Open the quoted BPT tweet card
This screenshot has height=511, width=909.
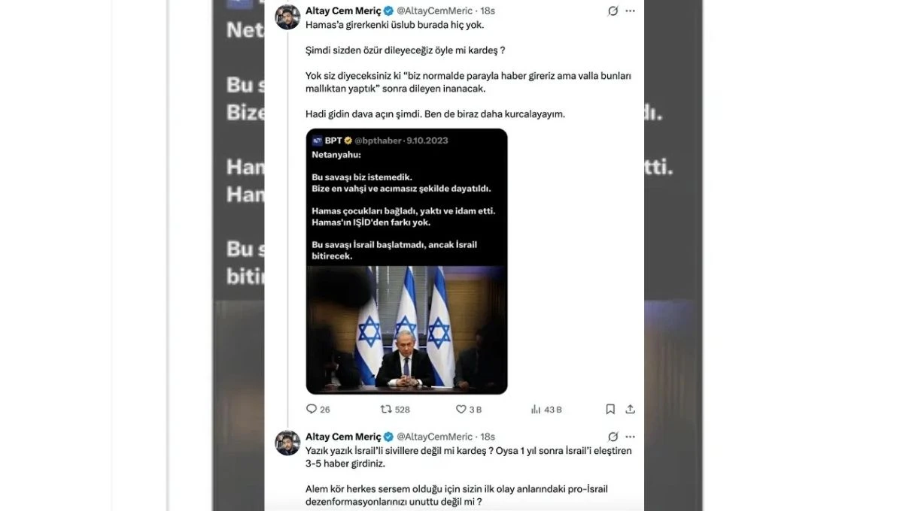click(406, 262)
